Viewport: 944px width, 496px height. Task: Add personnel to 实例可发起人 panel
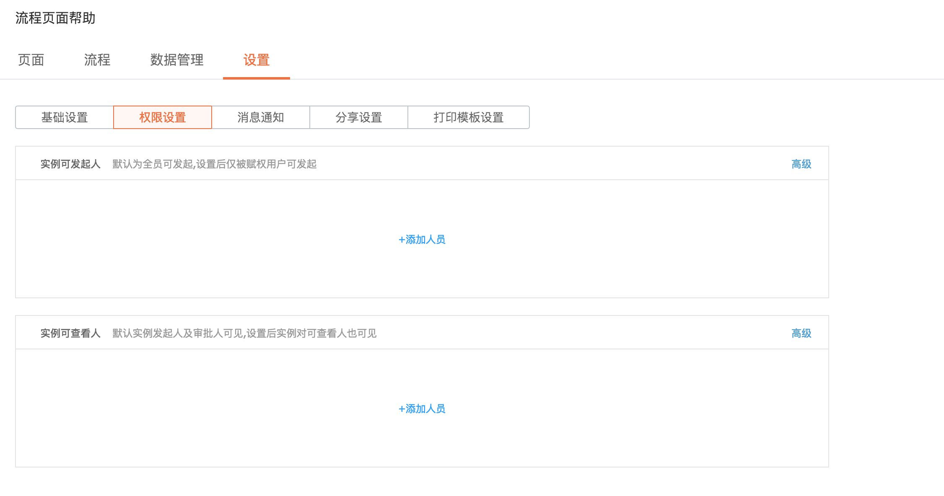422,240
